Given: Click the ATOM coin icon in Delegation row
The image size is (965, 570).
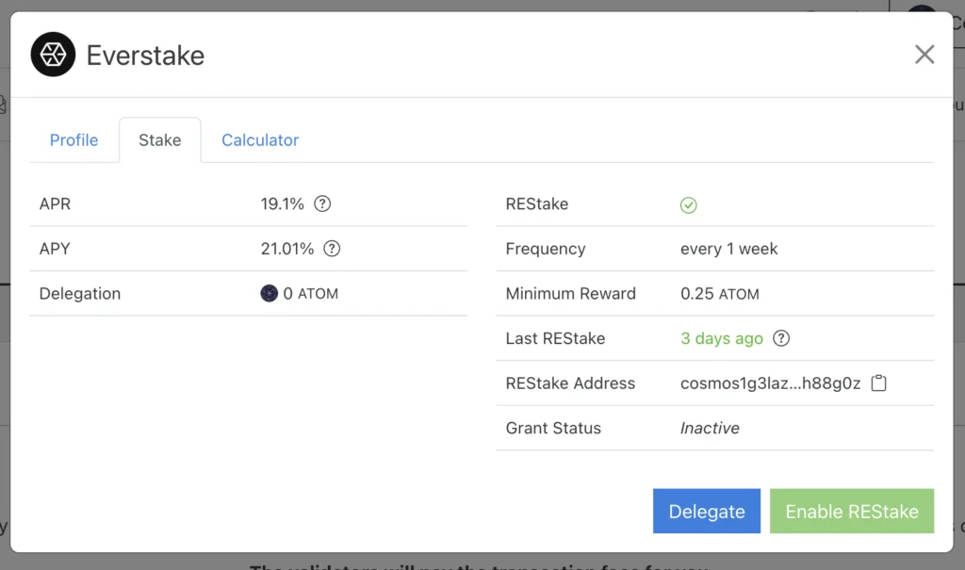Looking at the screenshot, I should [270, 293].
